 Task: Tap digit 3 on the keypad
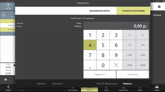pos(116,35)
